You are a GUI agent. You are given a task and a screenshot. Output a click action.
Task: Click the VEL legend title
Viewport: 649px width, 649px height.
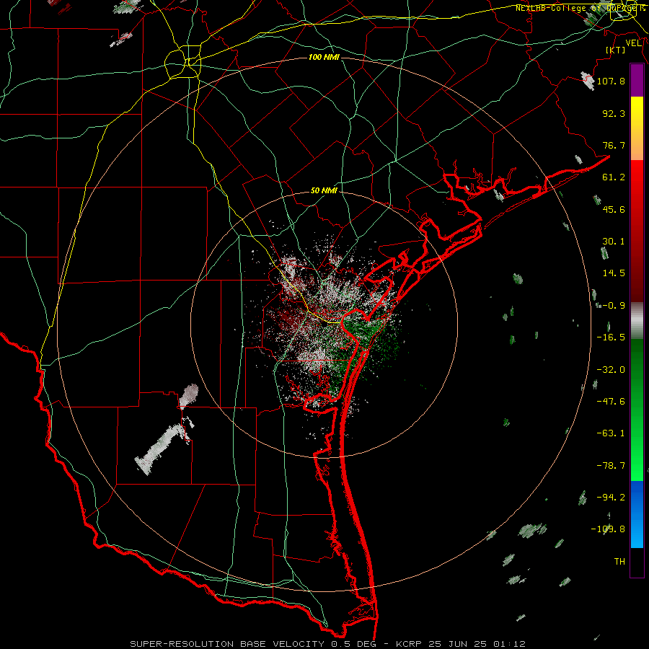point(633,43)
